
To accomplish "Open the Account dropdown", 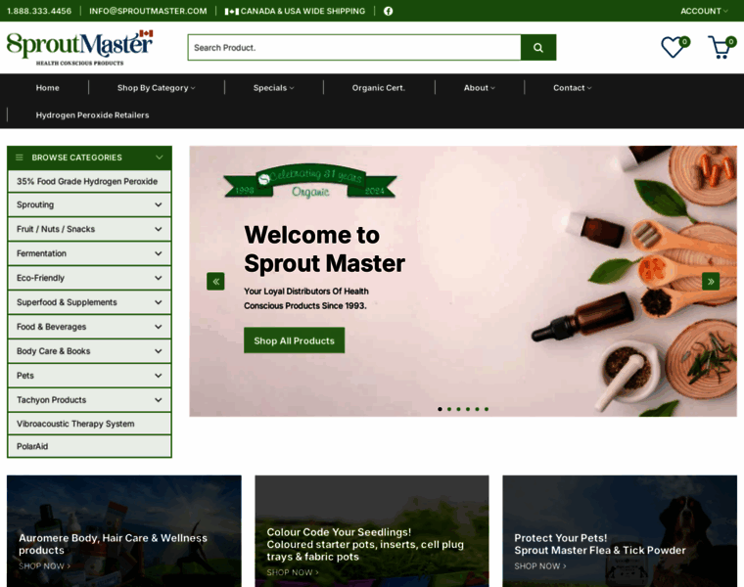I will (704, 11).
